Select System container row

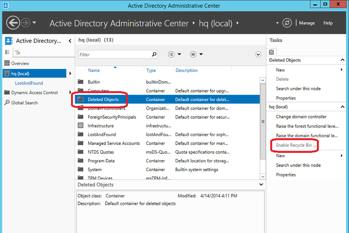click(x=167, y=169)
